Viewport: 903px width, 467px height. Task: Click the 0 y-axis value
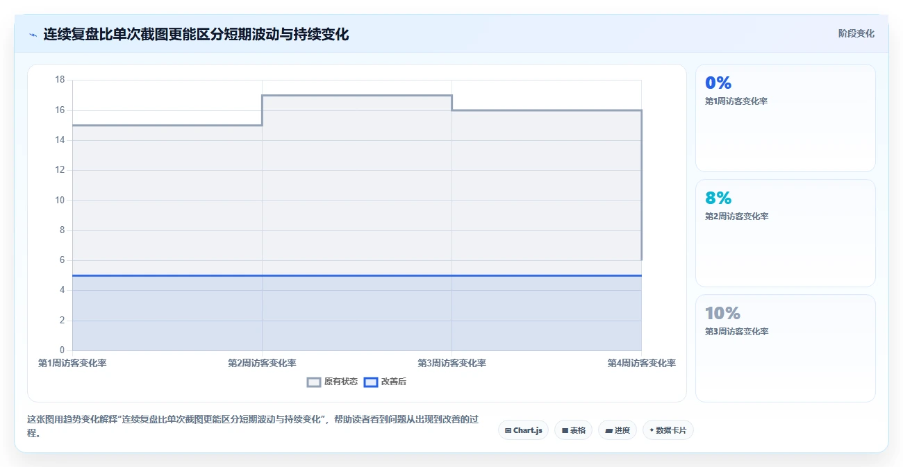coord(62,350)
